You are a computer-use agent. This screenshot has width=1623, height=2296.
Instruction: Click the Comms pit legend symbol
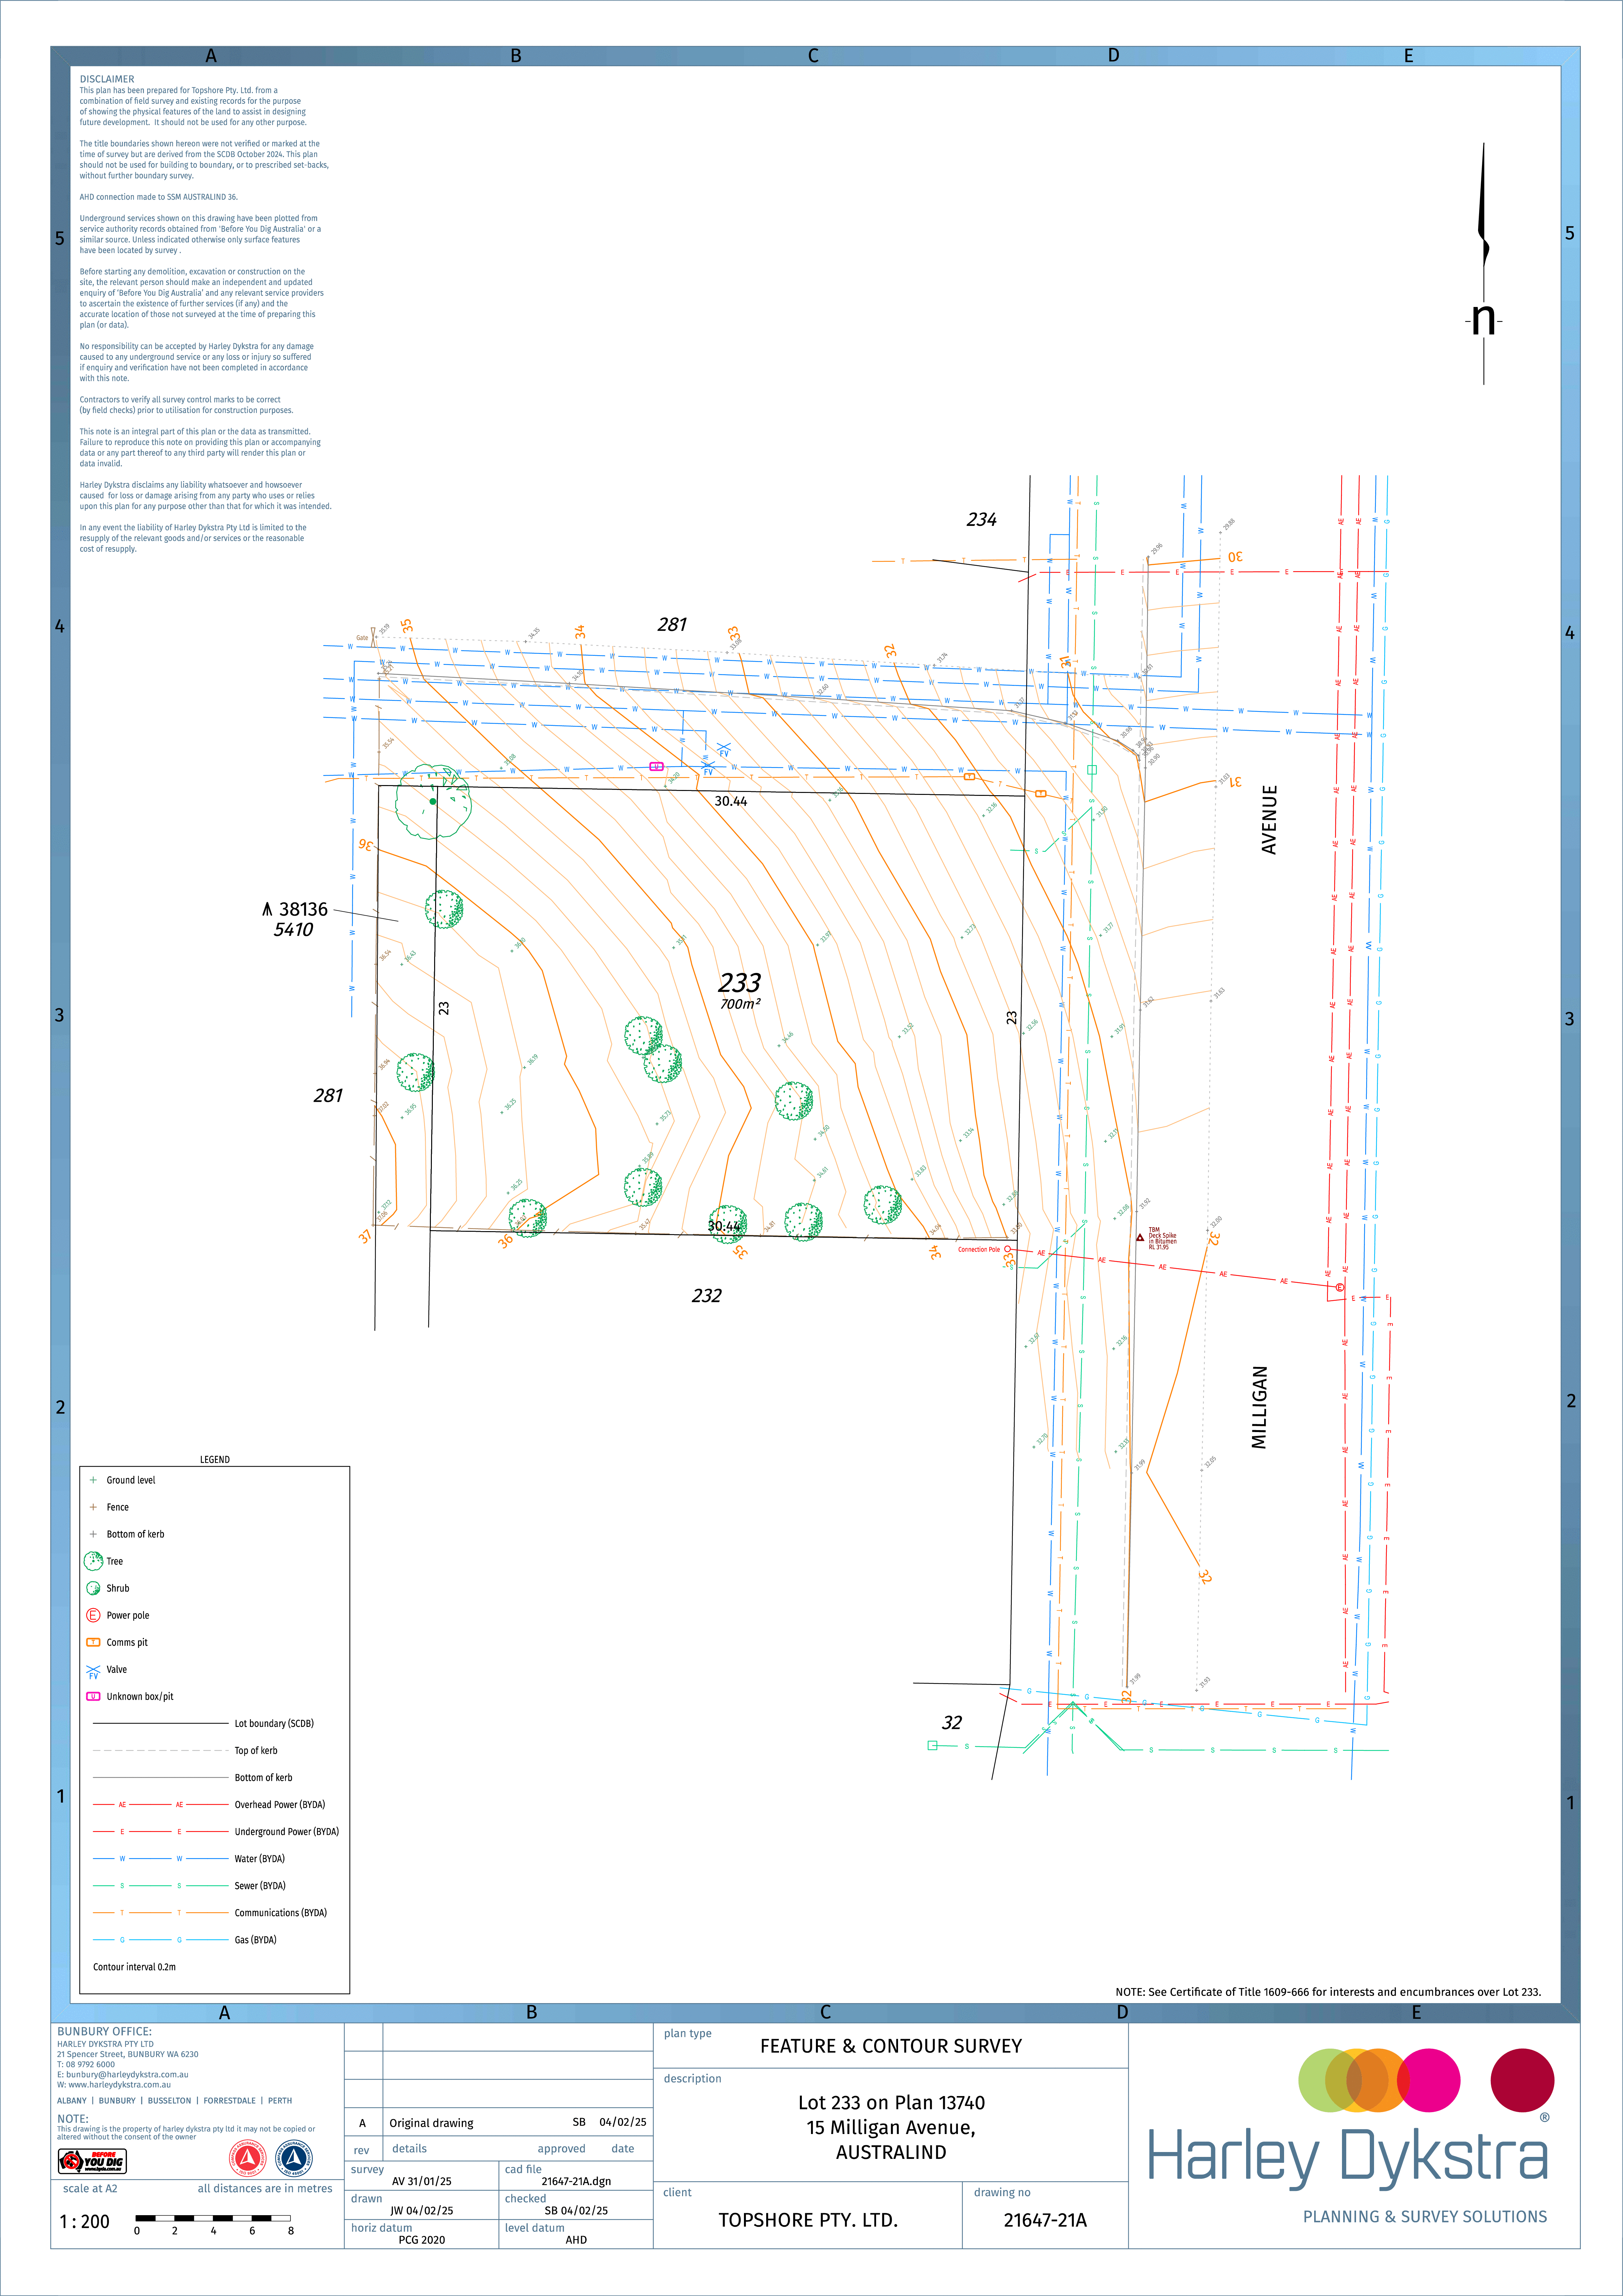point(93,1642)
